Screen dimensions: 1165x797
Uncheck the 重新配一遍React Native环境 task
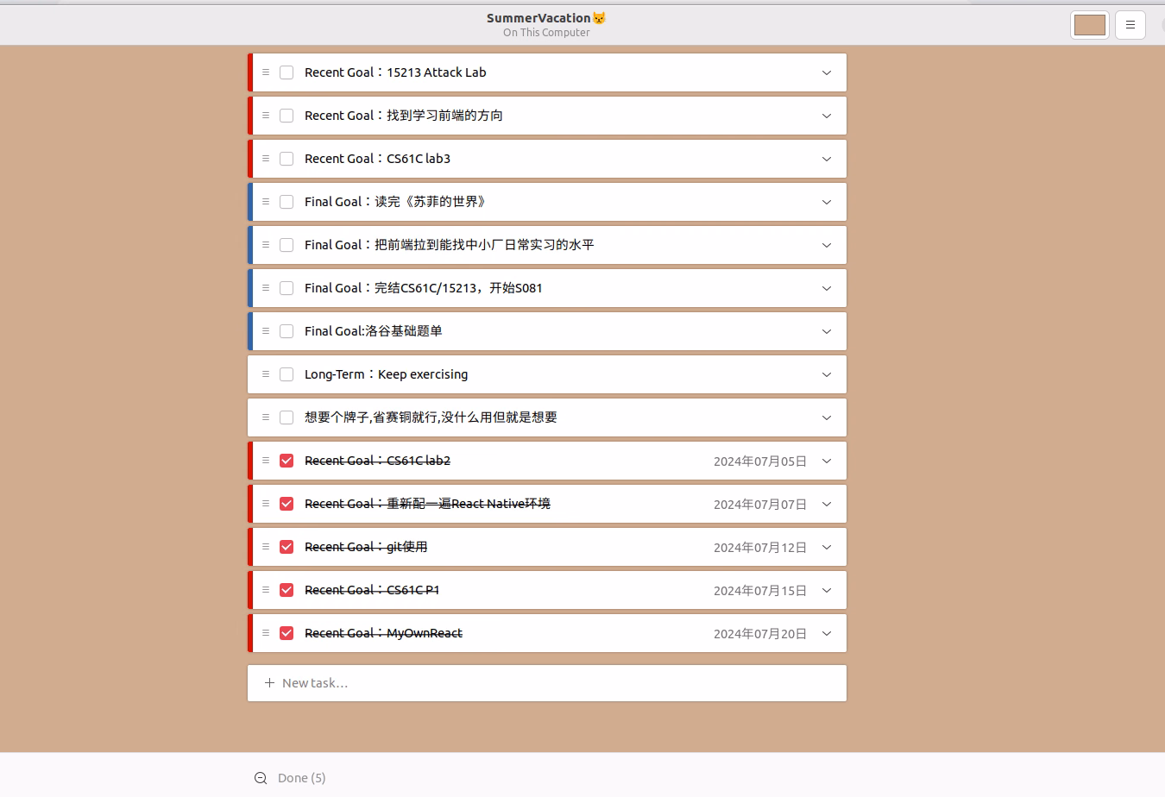[x=287, y=504]
